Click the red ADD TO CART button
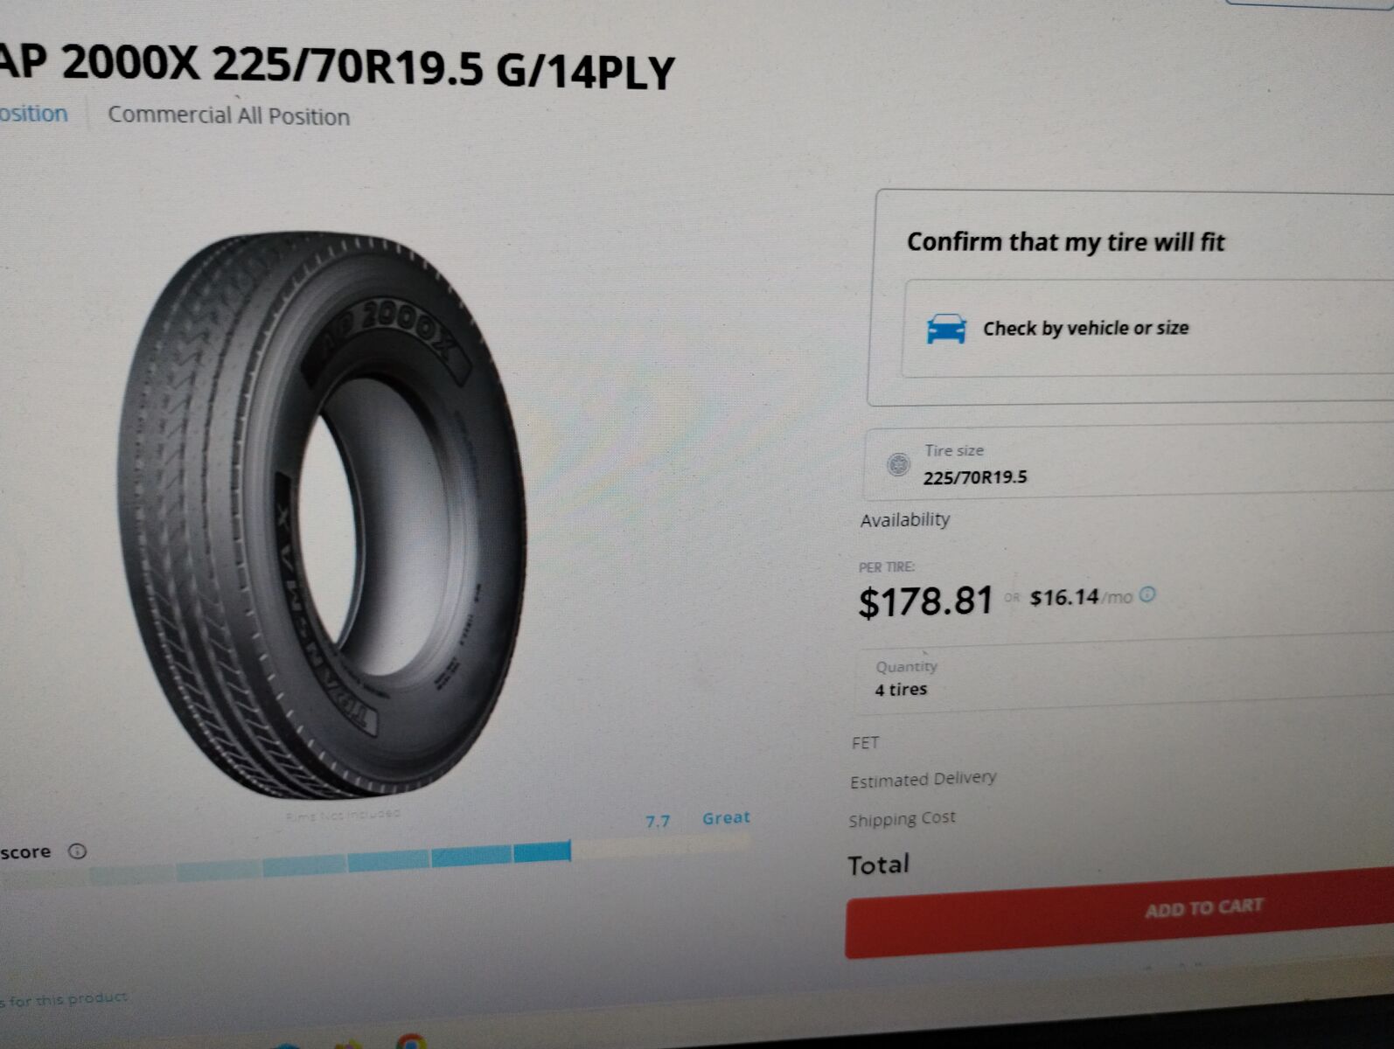 (1119, 914)
